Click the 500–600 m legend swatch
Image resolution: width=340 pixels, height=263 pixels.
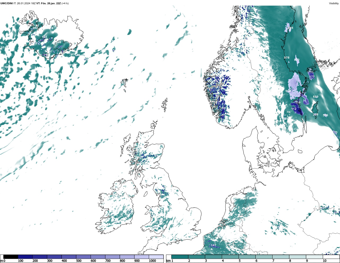coord(83,257)
